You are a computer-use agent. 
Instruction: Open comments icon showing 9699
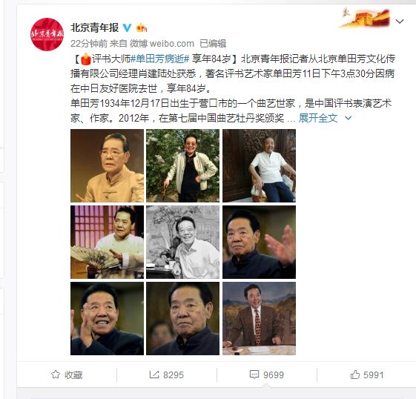pos(254,375)
